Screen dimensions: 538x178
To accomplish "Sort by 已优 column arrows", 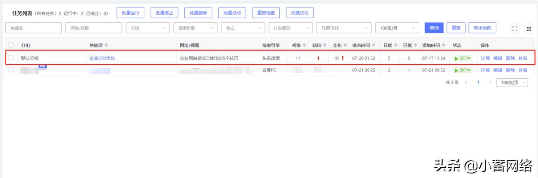I will pos(415,45).
